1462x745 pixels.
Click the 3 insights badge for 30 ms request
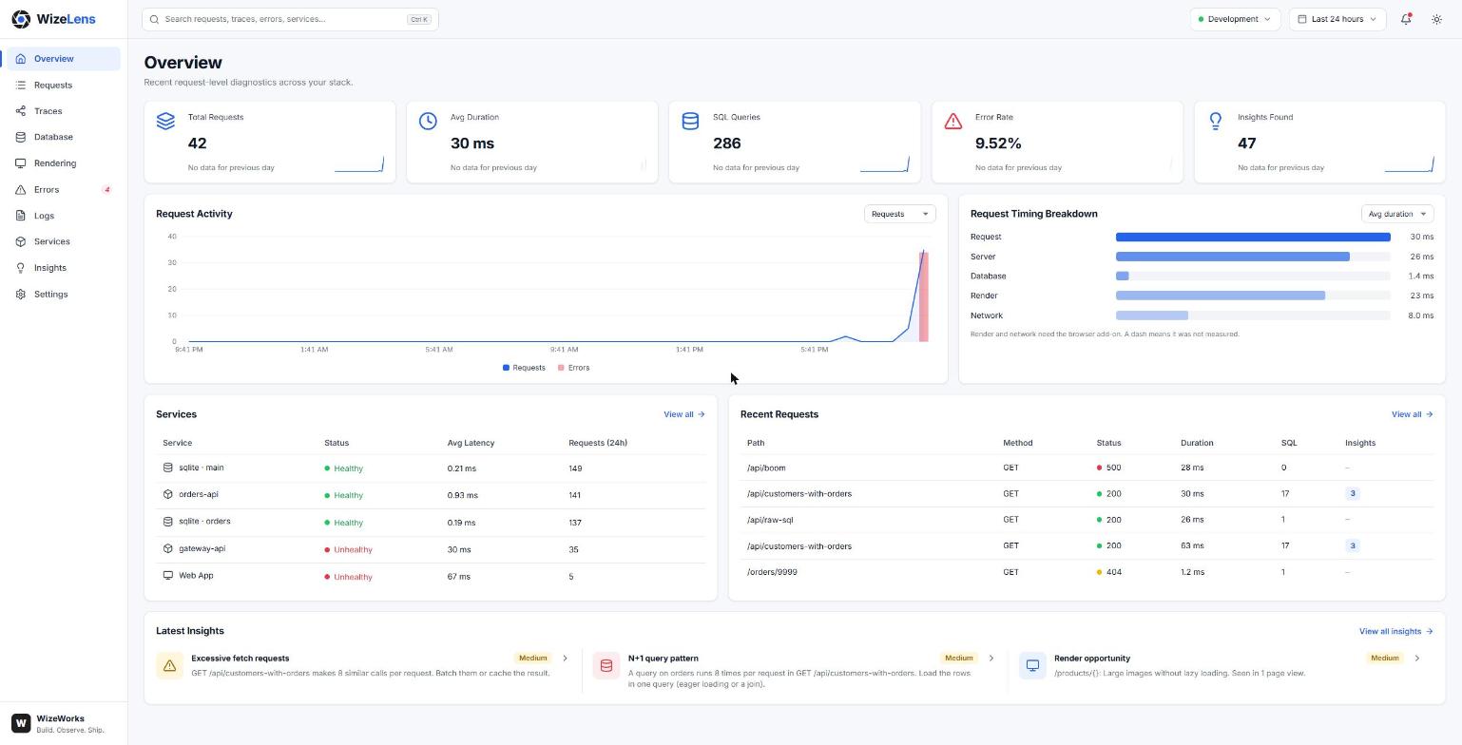pyautogui.click(x=1353, y=494)
